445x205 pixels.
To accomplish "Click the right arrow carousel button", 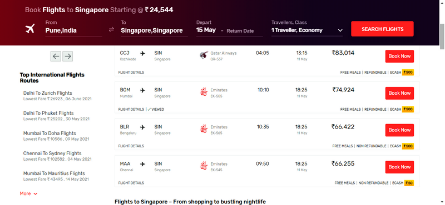I will pyautogui.click(x=67, y=57).
